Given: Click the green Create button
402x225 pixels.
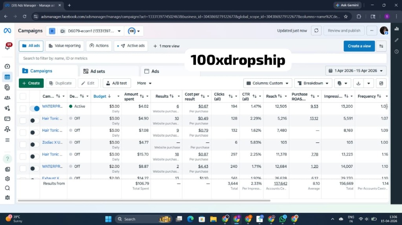Looking at the screenshot, I should point(31,83).
